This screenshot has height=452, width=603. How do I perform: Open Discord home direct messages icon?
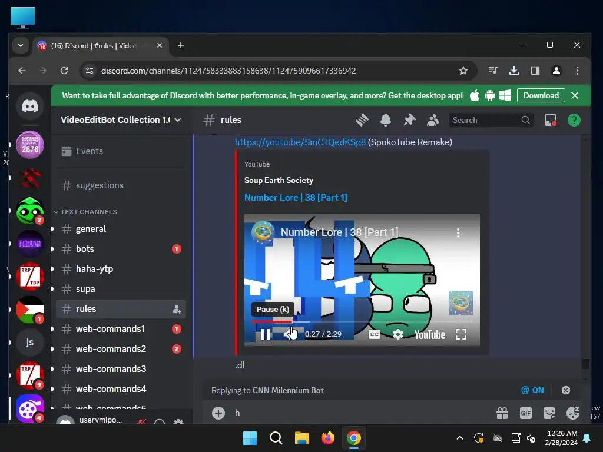coord(29,106)
